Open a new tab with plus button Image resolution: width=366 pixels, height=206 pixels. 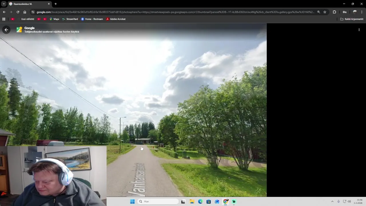tap(55, 4)
